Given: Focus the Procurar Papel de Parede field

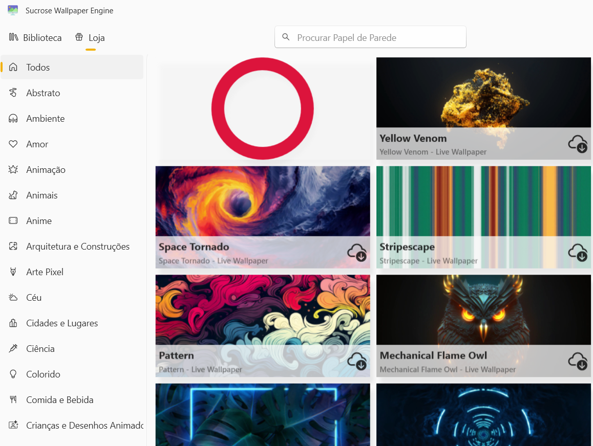Looking at the screenshot, I should pyautogui.click(x=370, y=37).
